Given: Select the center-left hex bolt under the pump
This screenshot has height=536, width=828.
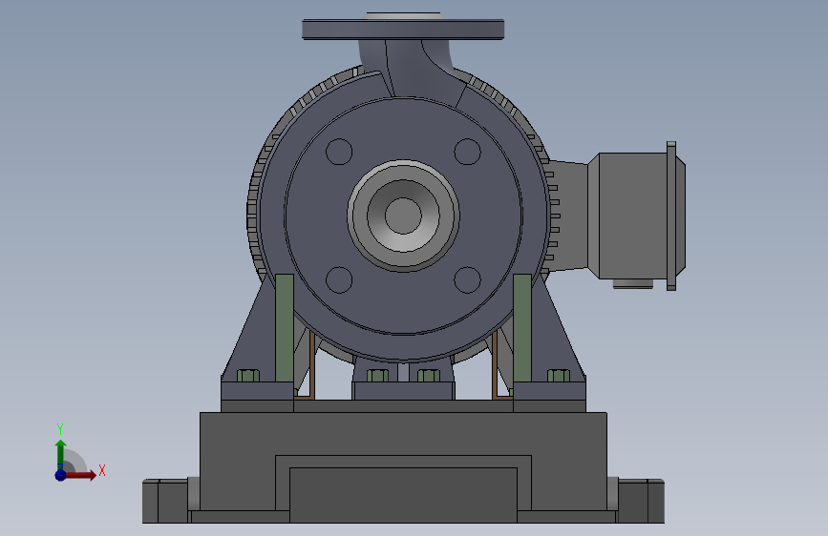Looking at the screenshot, I should tap(377, 376).
